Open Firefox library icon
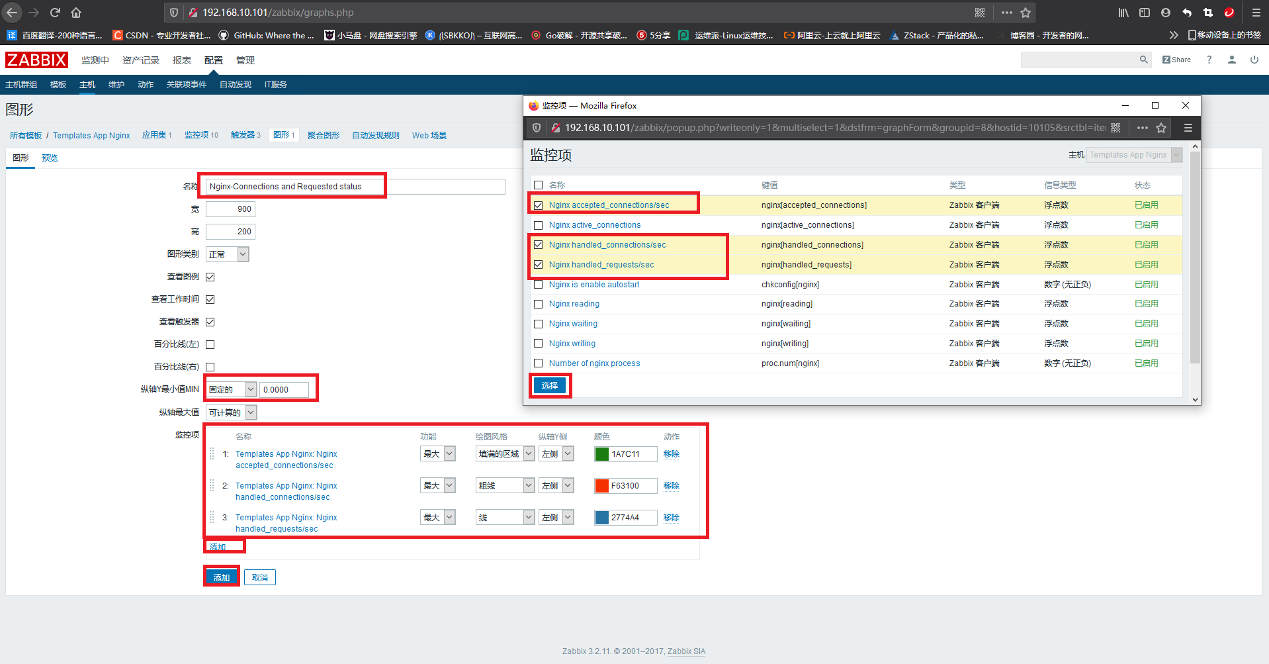 pos(1123,13)
